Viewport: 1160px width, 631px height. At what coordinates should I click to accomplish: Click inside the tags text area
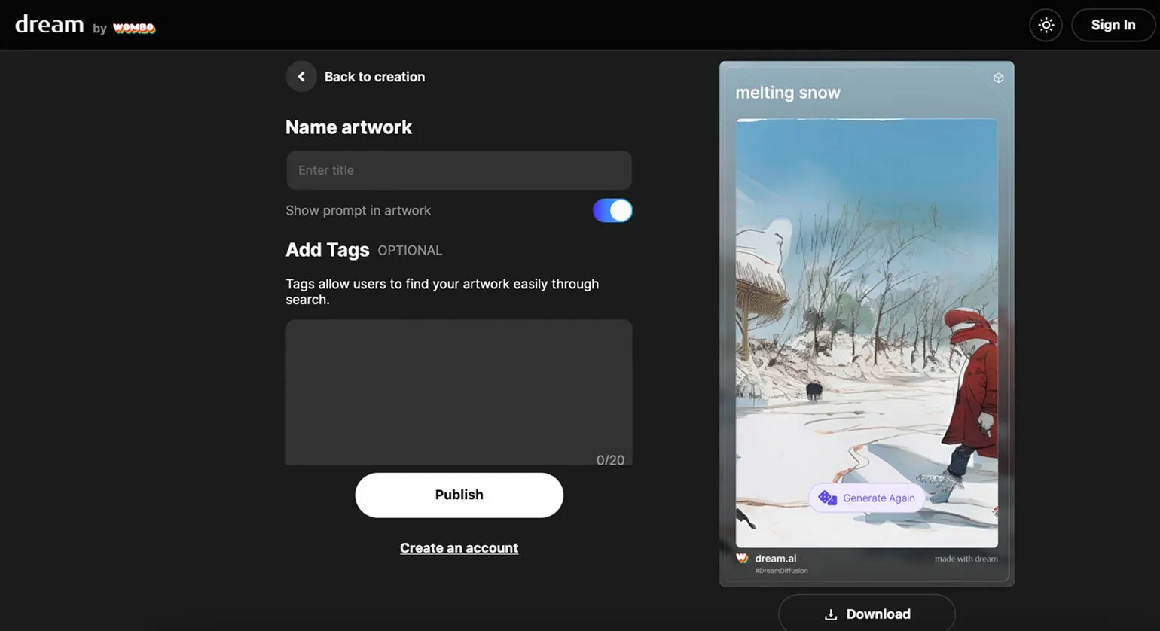tap(459, 388)
